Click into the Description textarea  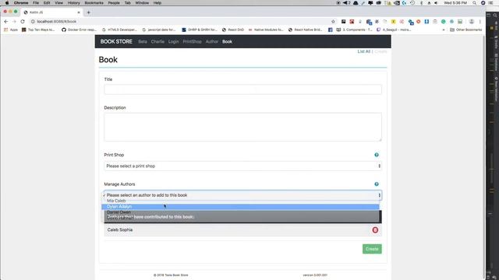point(242,127)
